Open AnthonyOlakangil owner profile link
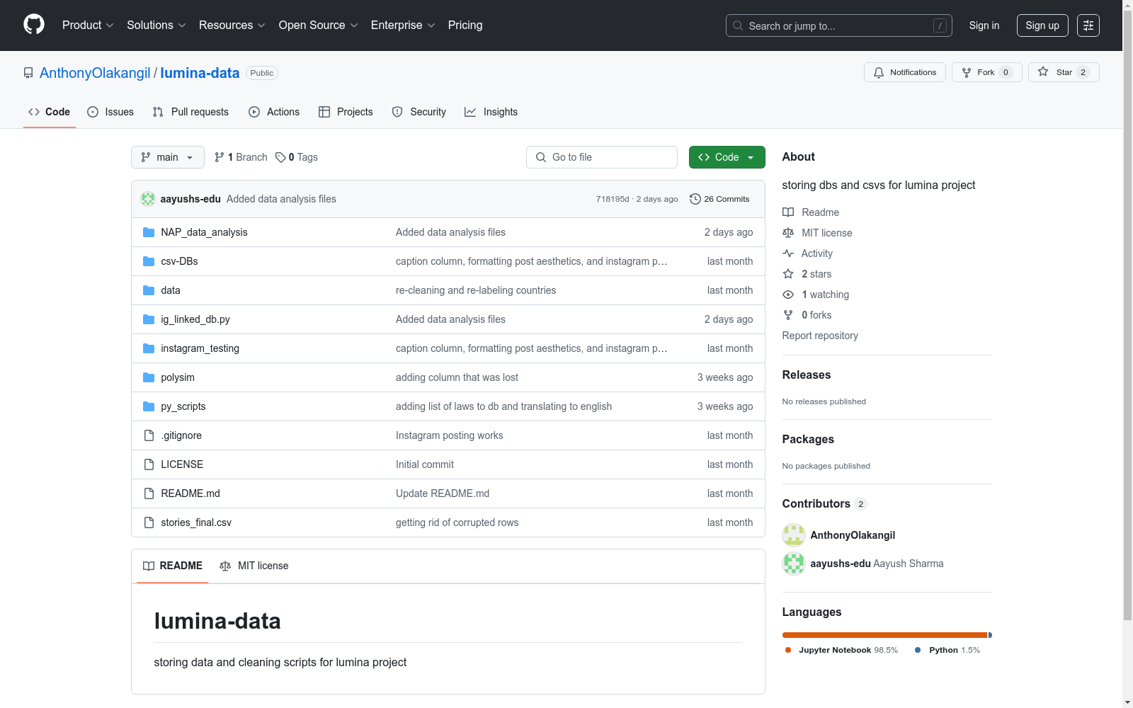This screenshot has width=1133, height=708. tap(95, 73)
